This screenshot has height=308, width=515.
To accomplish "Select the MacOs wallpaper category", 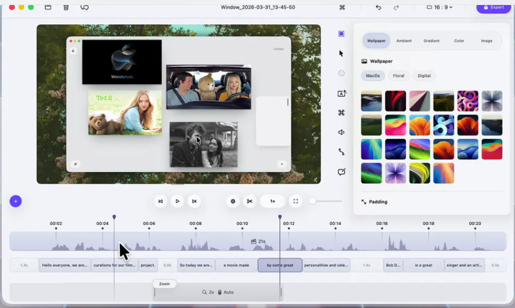I will pyautogui.click(x=373, y=76).
